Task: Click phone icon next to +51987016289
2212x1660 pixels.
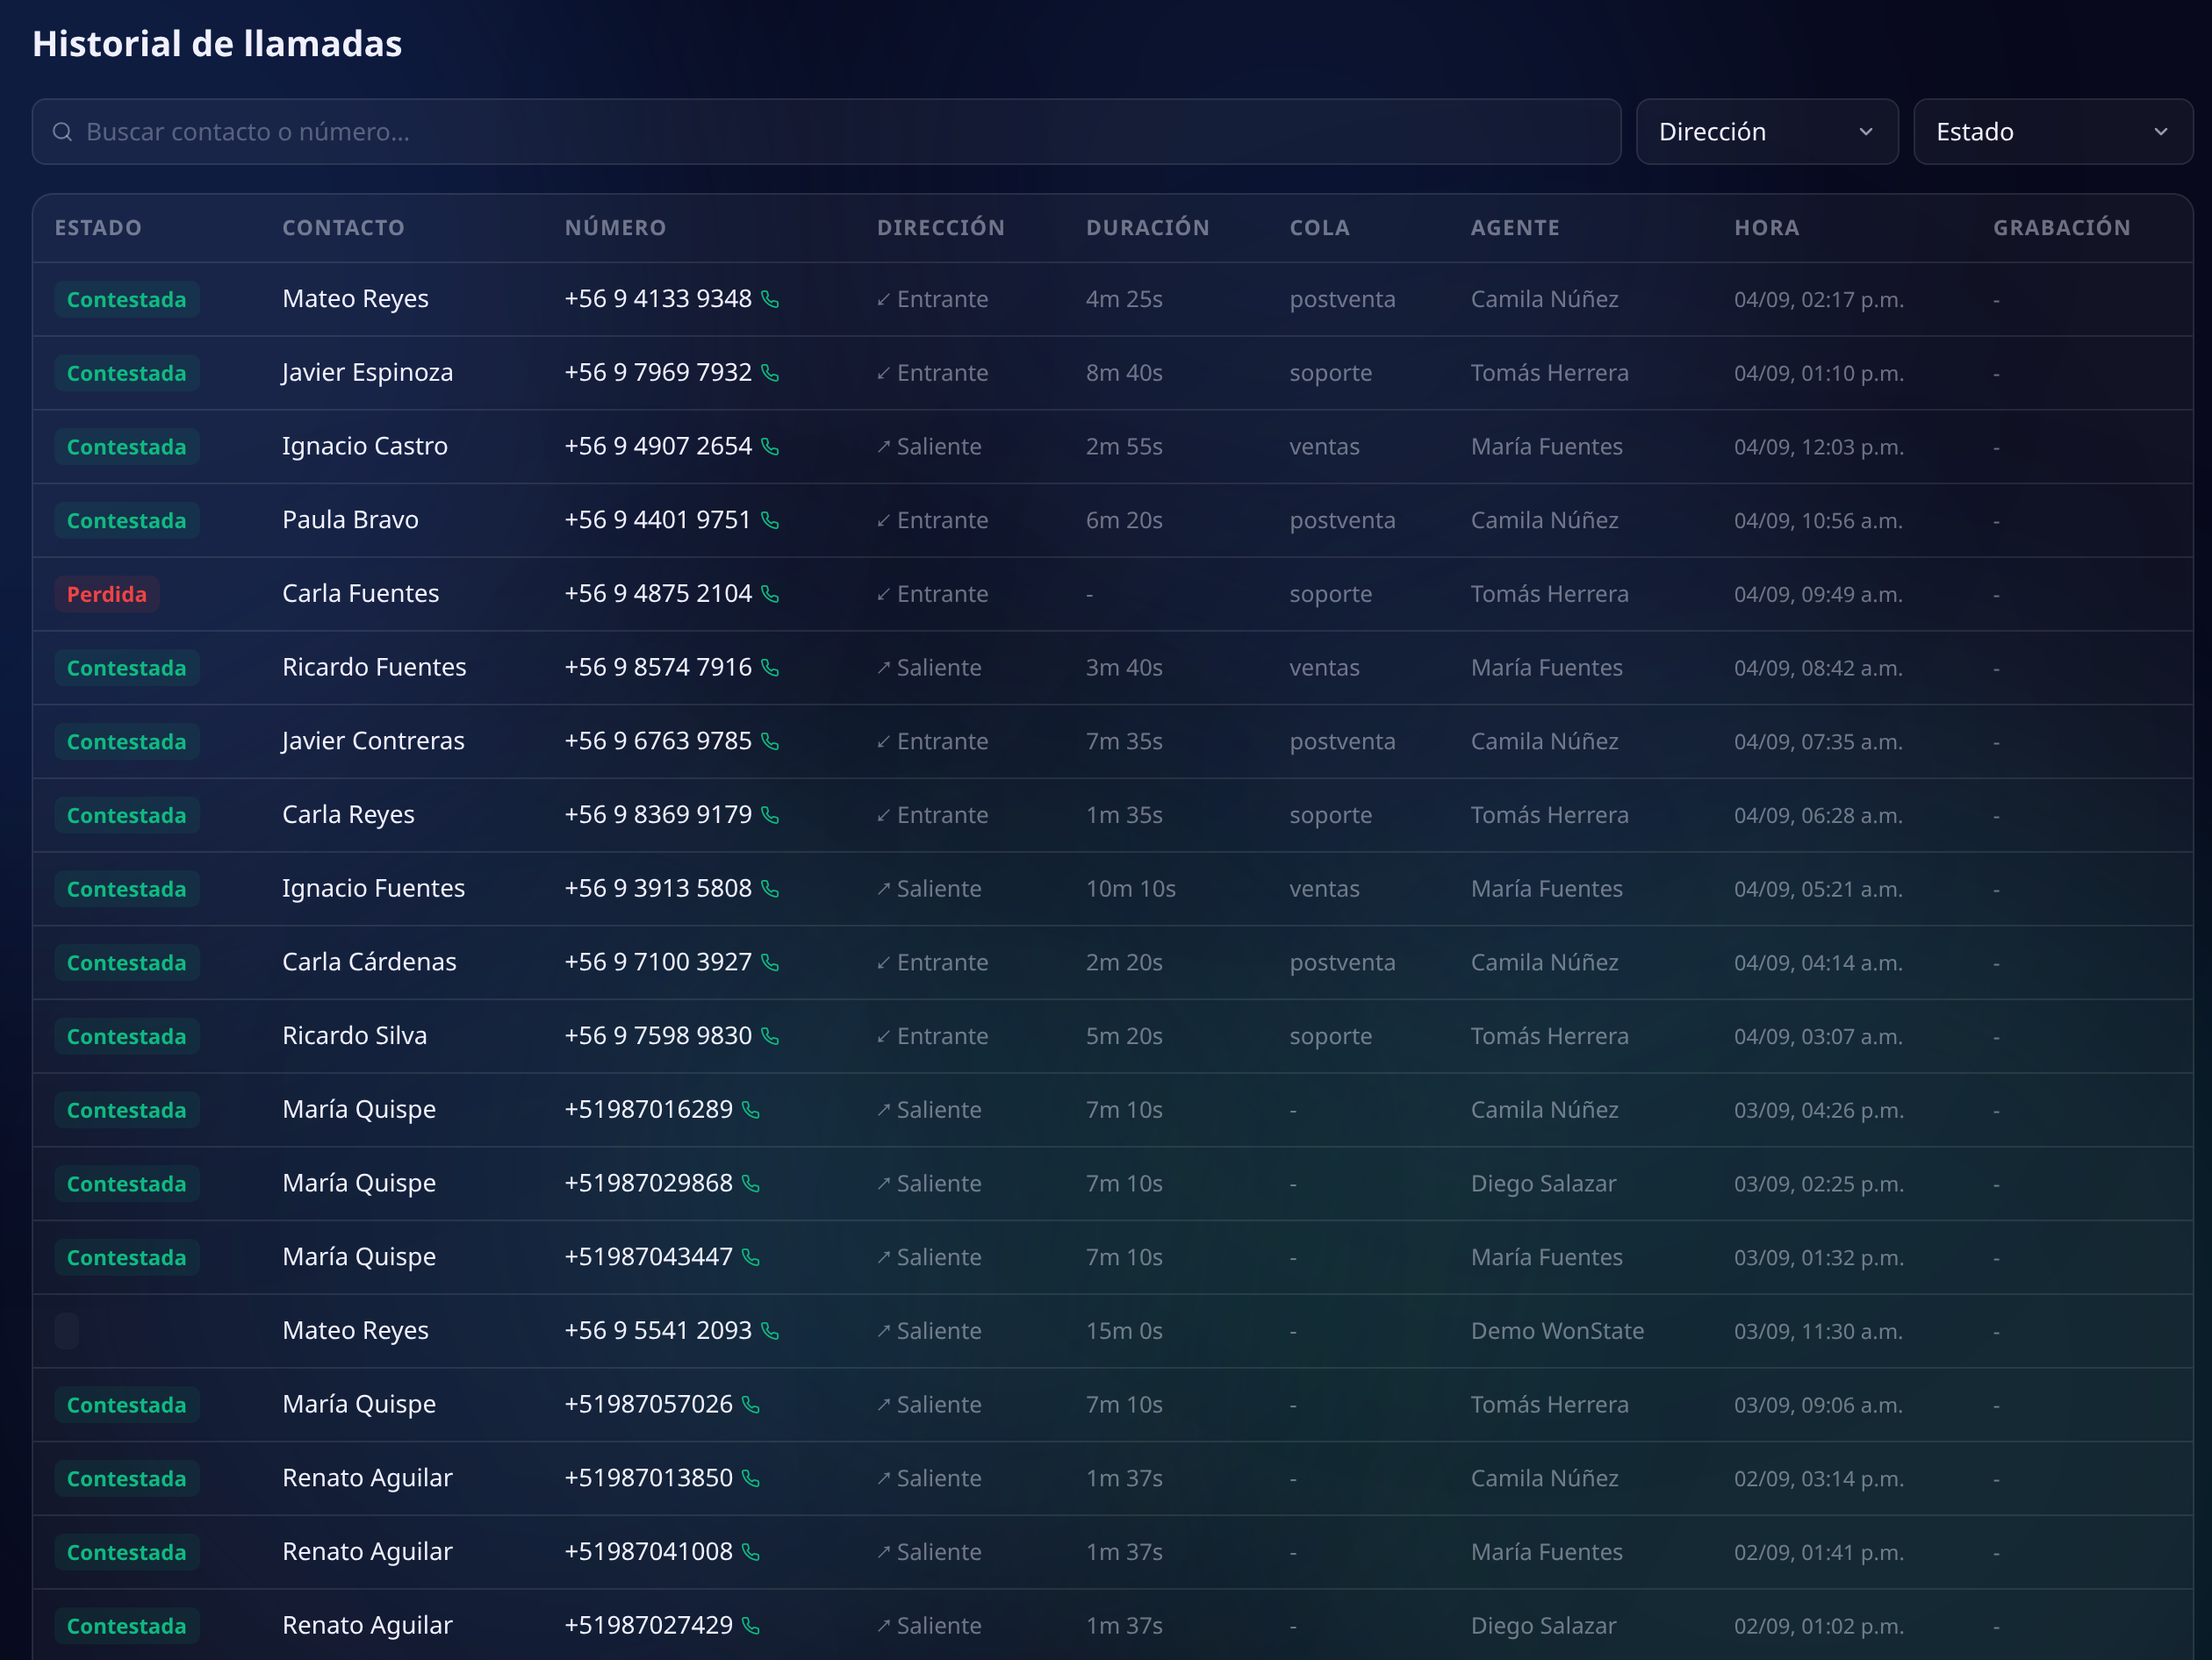Action: click(751, 1111)
